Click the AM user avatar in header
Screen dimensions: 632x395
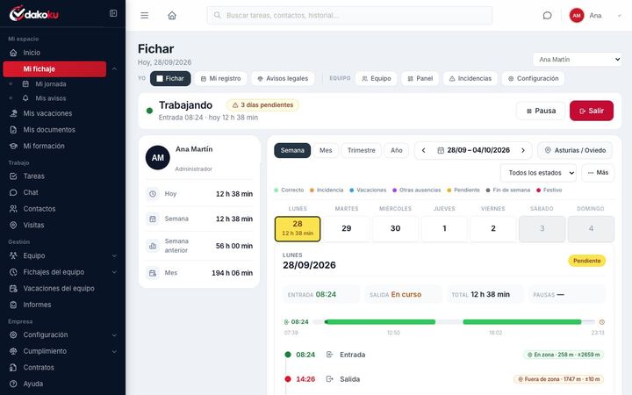tap(577, 15)
